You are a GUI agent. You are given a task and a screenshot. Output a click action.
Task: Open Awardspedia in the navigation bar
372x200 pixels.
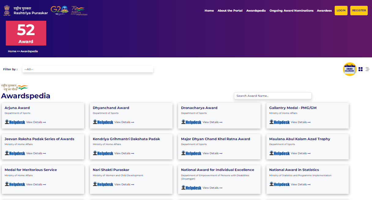click(x=256, y=11)
